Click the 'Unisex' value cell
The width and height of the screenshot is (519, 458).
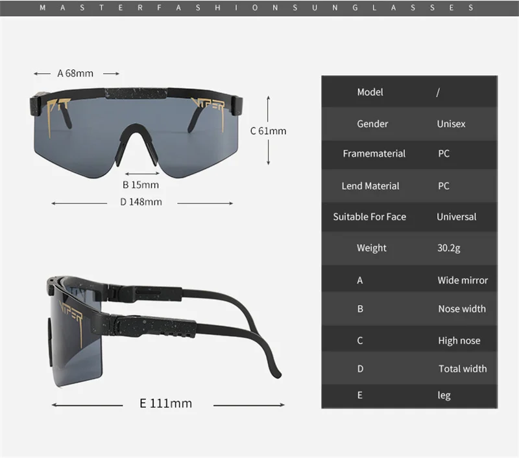pos(451,124)
